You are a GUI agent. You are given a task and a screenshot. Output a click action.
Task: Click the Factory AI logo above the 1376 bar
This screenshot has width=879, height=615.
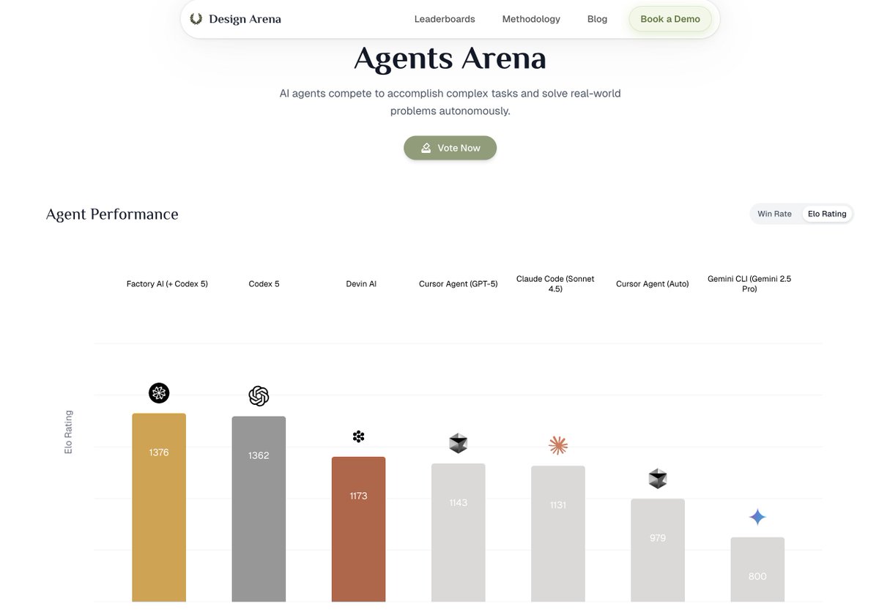[x=159, y=393]
